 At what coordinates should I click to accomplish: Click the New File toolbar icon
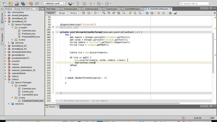tap(4, 4)
